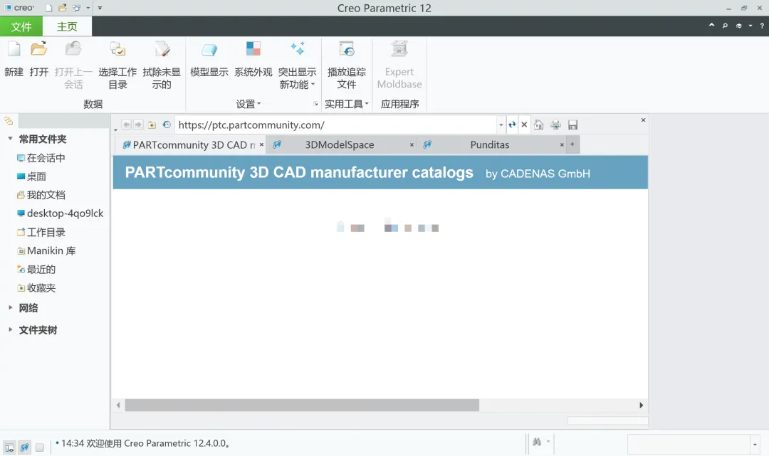Toggle the browser display icon in status bar
The height and width of the screenshot is (456, 769).
(x=24, y=447)
